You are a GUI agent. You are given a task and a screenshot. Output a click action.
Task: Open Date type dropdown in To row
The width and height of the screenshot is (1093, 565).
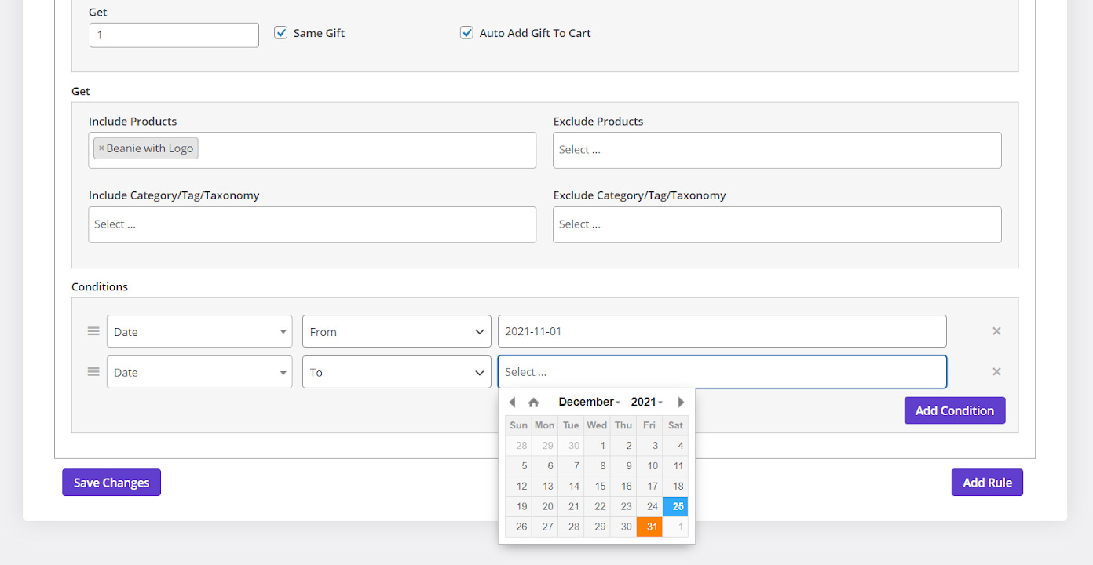coord(199,372)
